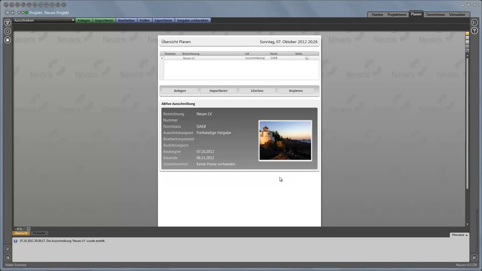The height and width of the screenshot is (271, 482).
Task: Open the filter funnel icon in left sidebar
Action: (x=8, y=23)
